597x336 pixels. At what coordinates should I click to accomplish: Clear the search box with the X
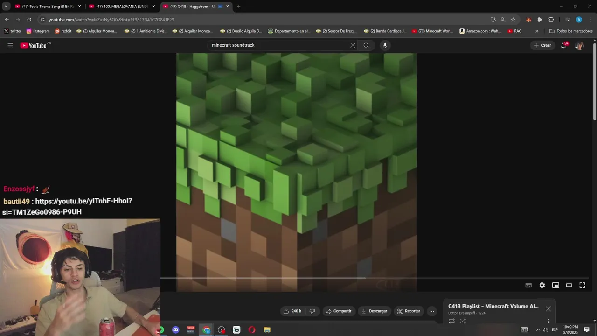[353, 45]
